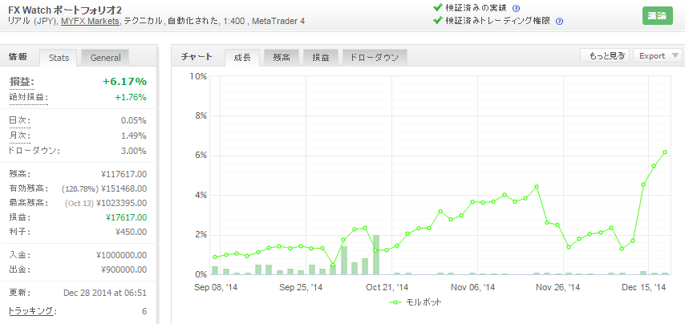Viewport: 685px width, 324px height.
Task: Click the green 議論 button
Action: click(x=658, y=16)
